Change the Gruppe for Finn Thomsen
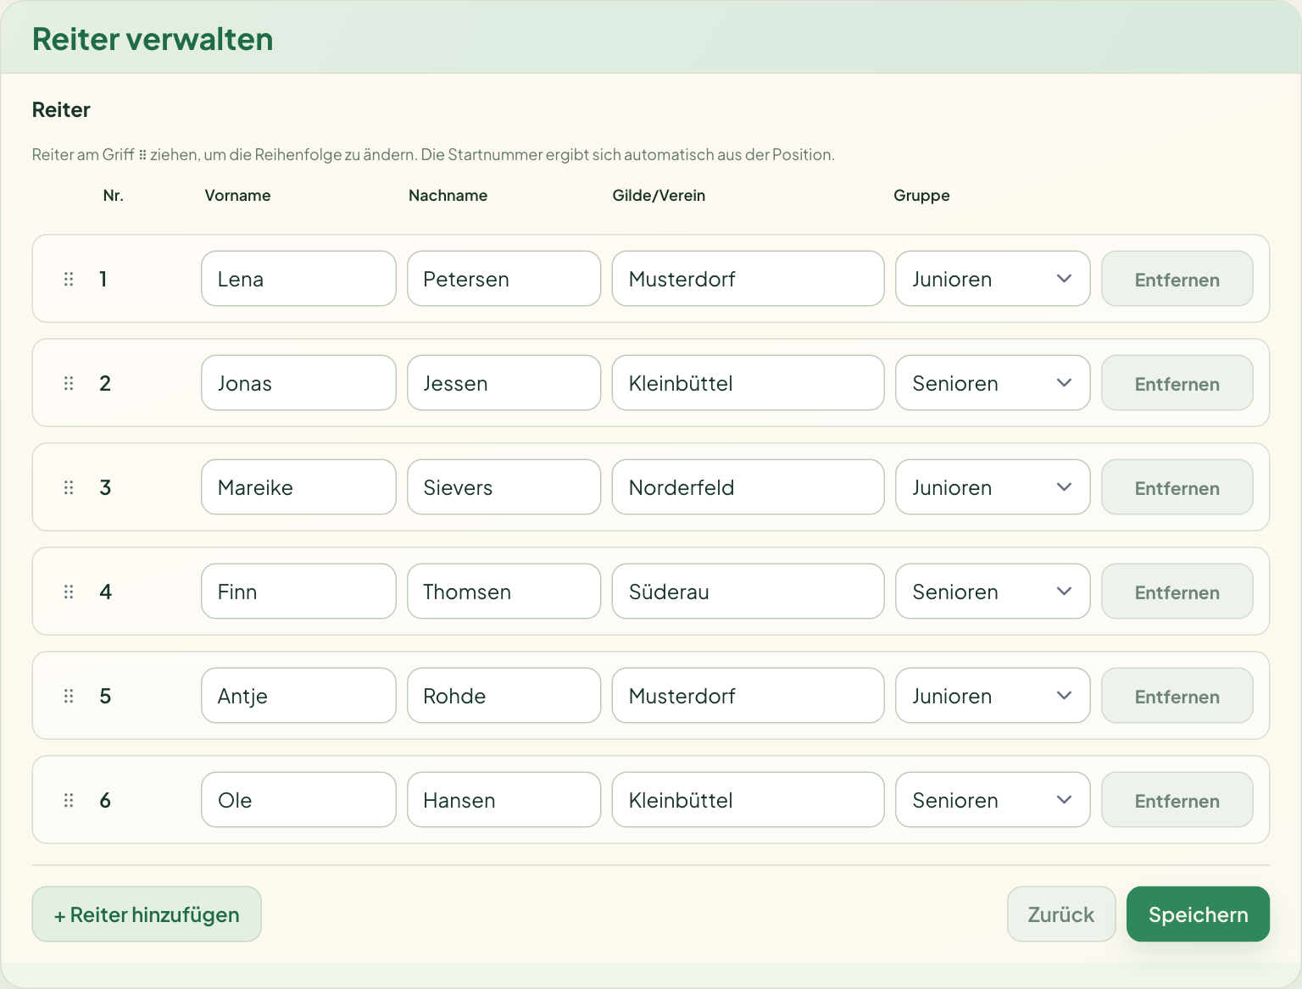1302x989 pixels. tap(993, 592)
